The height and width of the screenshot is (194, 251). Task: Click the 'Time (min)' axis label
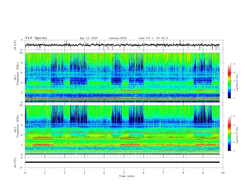(x=127, y=176)
